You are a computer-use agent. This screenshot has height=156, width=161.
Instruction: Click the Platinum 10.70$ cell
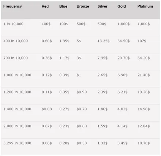[144, 143]
